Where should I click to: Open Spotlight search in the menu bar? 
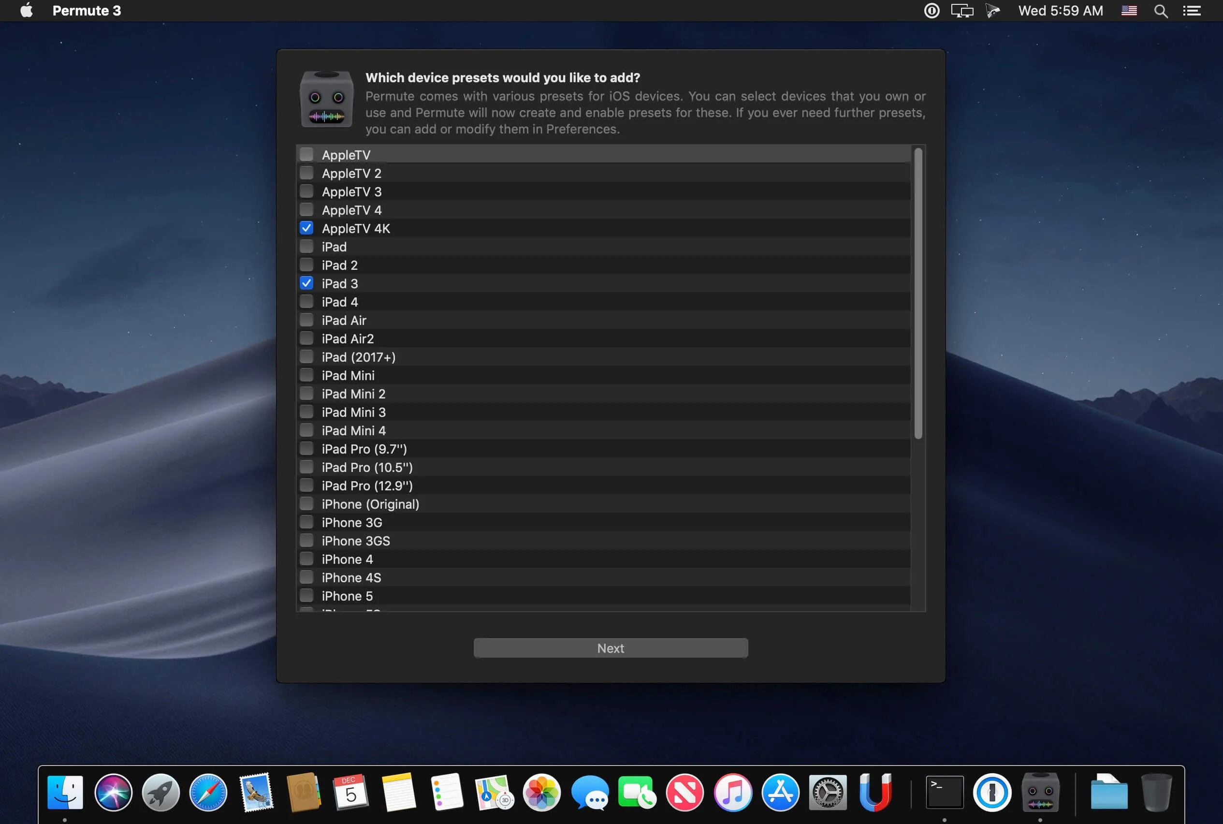point(1161,11)
